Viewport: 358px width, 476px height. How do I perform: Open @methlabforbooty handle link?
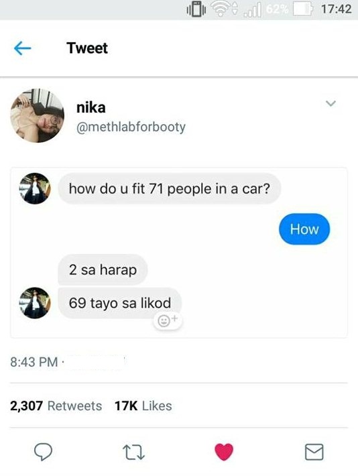pyautogui.click(x=131, y=127)
